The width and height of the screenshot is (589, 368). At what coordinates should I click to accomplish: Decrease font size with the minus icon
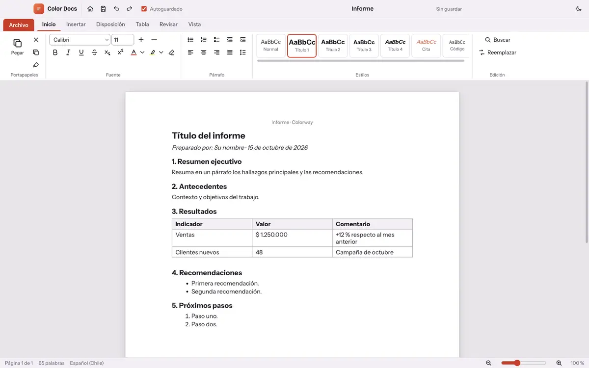[x=154, y=40]
